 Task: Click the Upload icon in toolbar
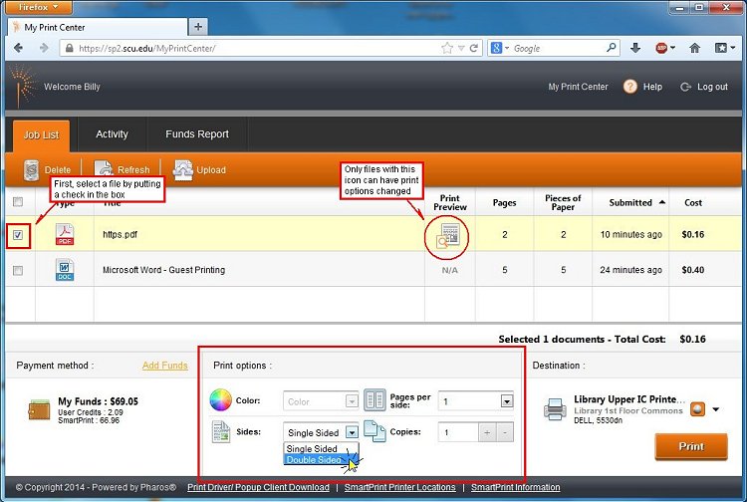point(182,170)
